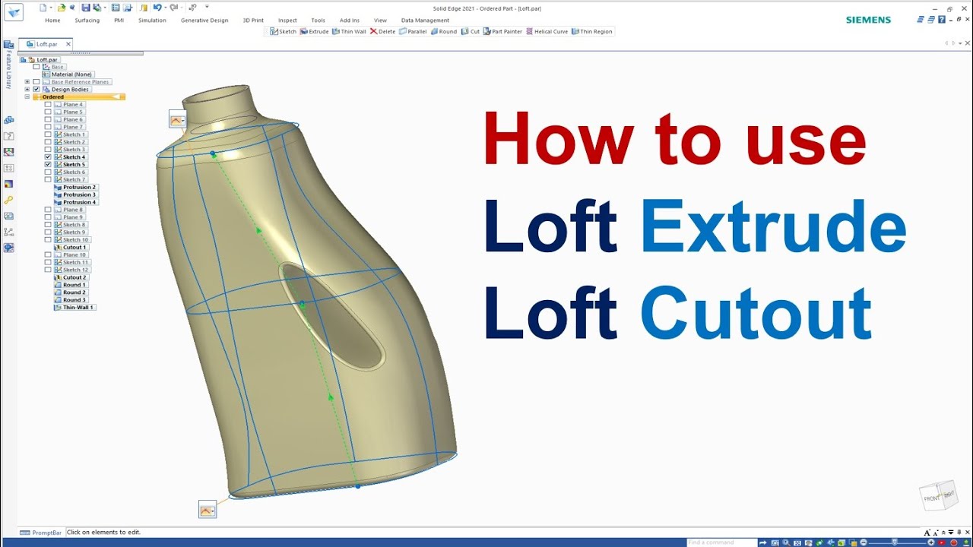Open the quick access toolbar customize dropdown

pos(207,8)
